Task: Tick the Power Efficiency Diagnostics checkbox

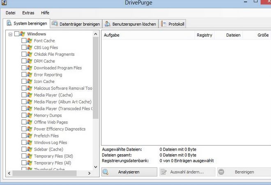Action: click(x=24, y=129)
